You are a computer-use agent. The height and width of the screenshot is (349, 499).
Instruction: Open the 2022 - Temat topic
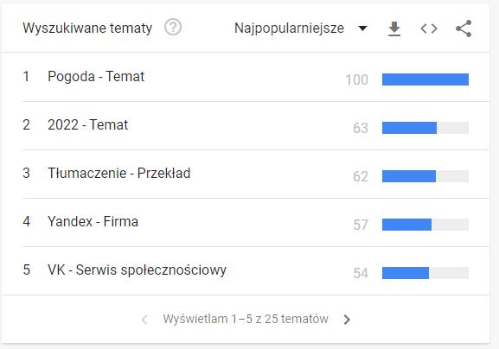pyautogui.click(x=88, y=125)
